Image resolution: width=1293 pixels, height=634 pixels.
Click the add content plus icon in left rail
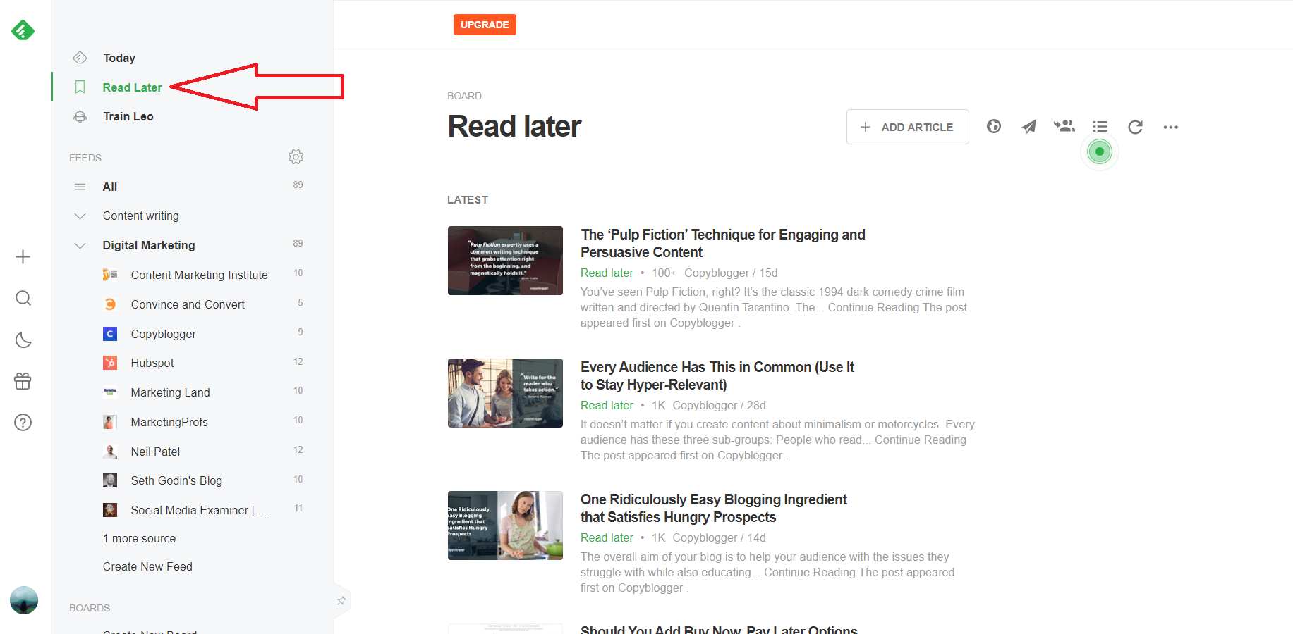(x=23, y=256)
